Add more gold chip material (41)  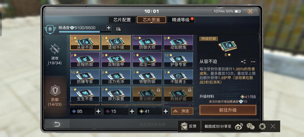click(x=166, y=111)
